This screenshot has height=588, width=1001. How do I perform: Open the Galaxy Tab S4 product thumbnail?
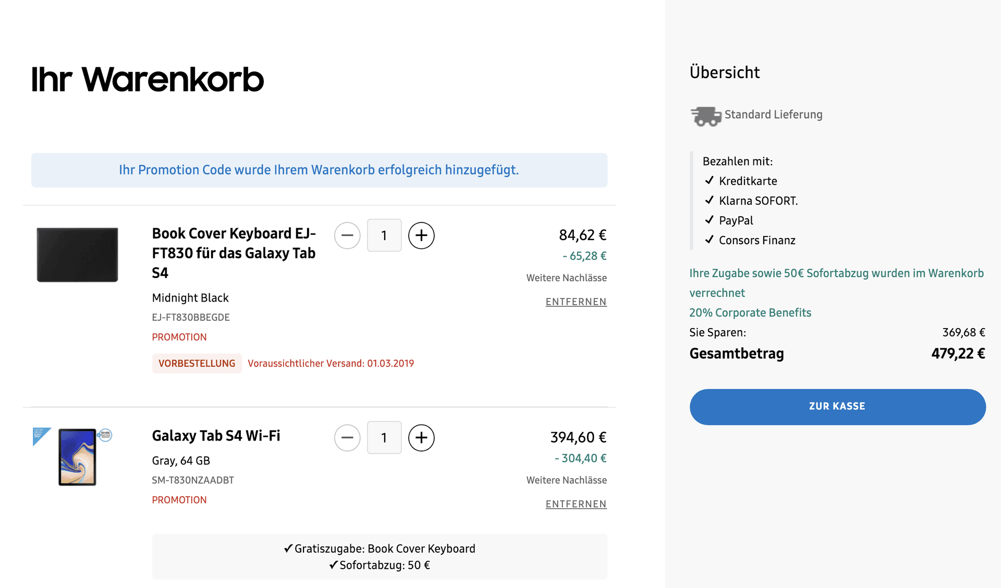click(77, 457)
